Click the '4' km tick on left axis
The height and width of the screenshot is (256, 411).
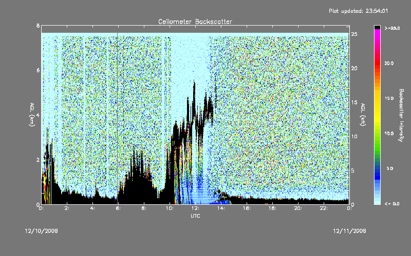[x=38, y=115]
